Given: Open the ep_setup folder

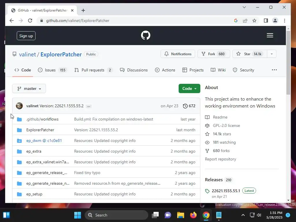Looking at the screenshot, I should click(x=34, y=194).
